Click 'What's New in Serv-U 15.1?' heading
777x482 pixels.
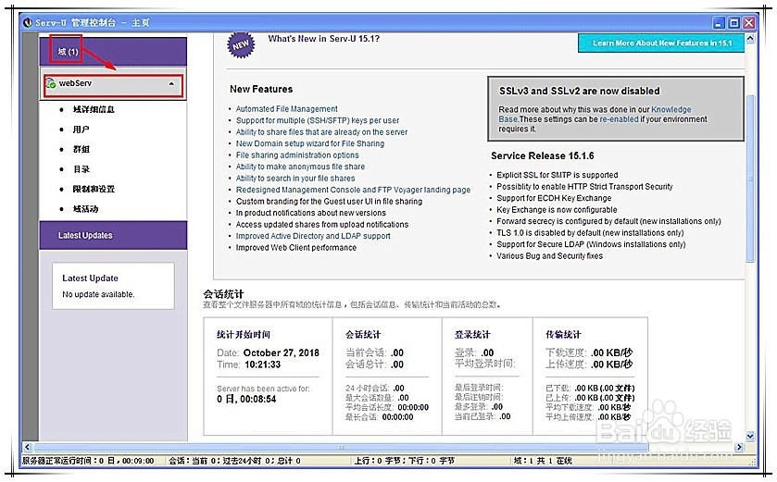tap(323, 39)
